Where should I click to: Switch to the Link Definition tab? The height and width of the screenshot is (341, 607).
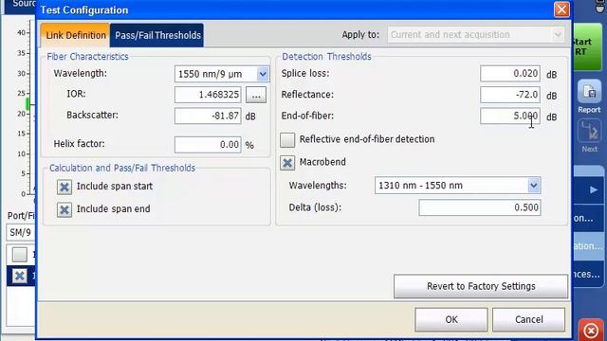[75, 35]
